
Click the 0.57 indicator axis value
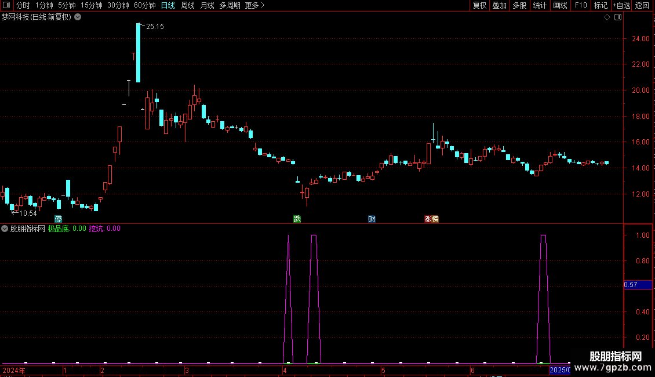[638, 285]
